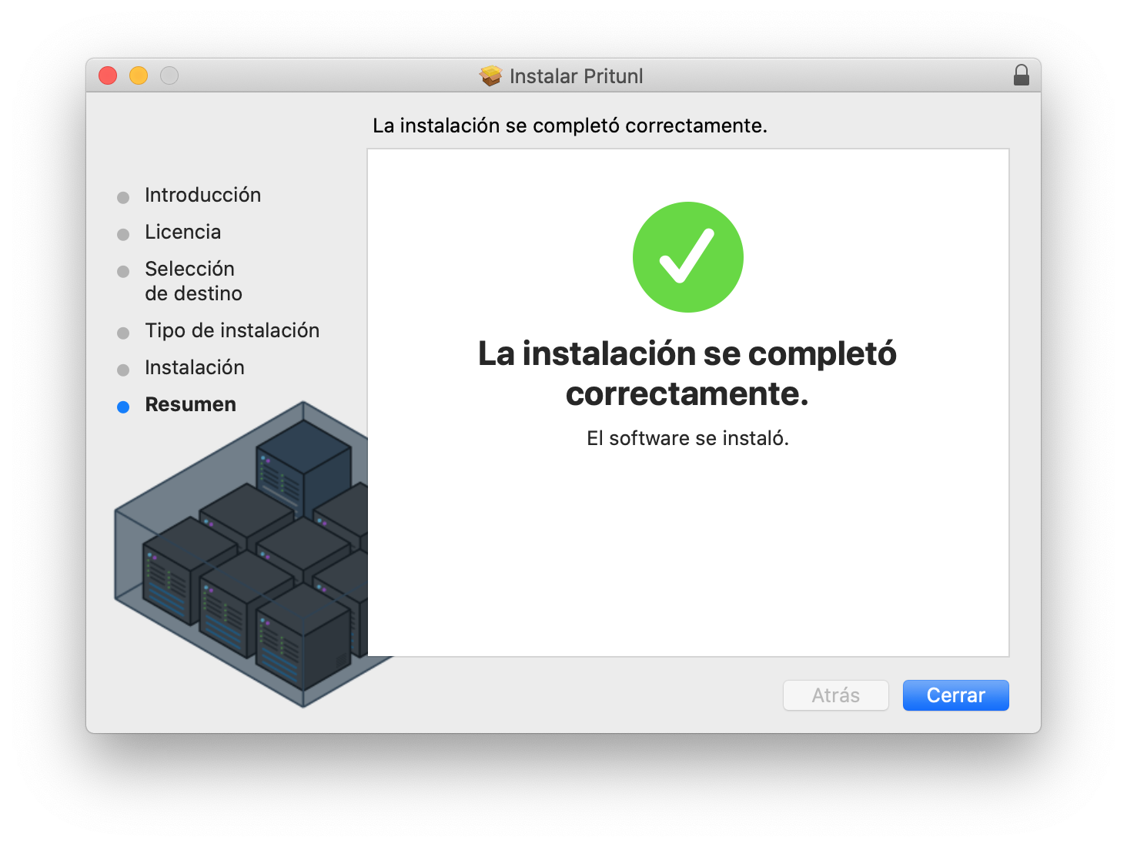1127x847 pixels.
Task: Select the Tipo de instalación step
Action: (x=232, y=330)
